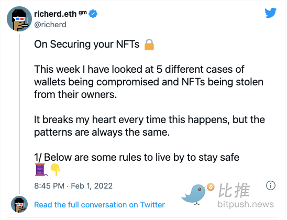Click the pointing-down hand emoji
The image size is (287, 220).
pos(56,170)
